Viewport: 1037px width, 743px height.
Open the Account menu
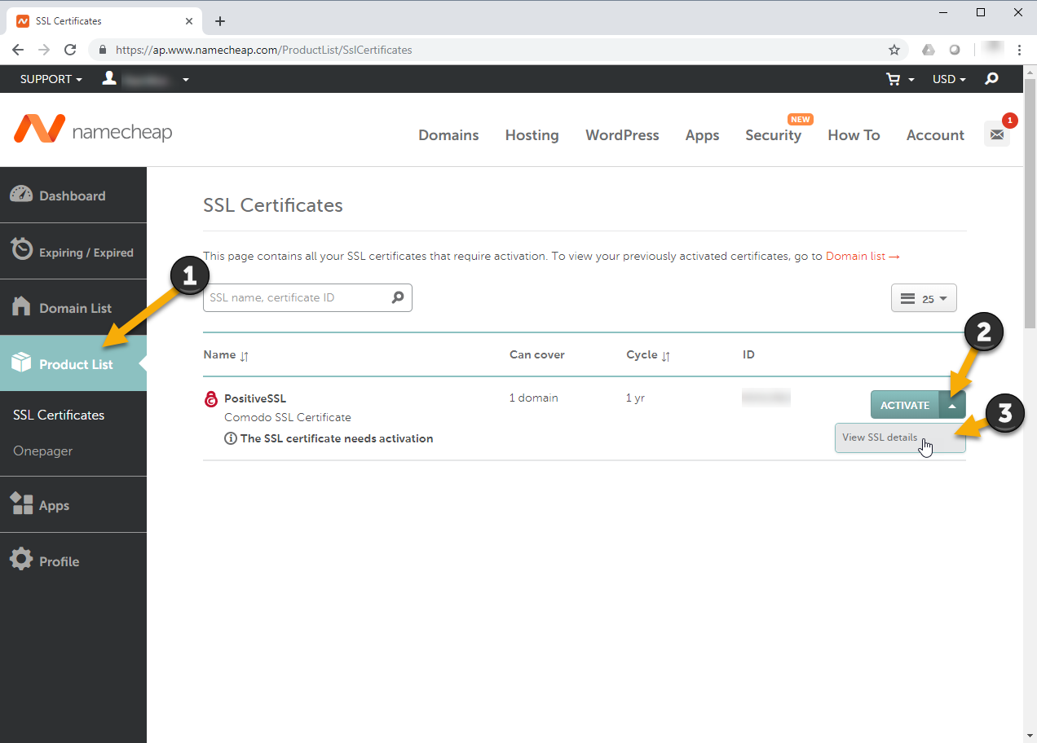pyautogui.click(x=935, y=135)
